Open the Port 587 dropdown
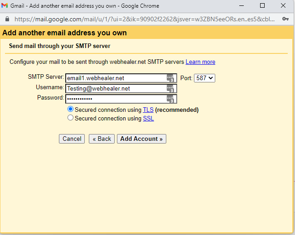The width and height of the screenshot is (295, 235). coord(204,78)
